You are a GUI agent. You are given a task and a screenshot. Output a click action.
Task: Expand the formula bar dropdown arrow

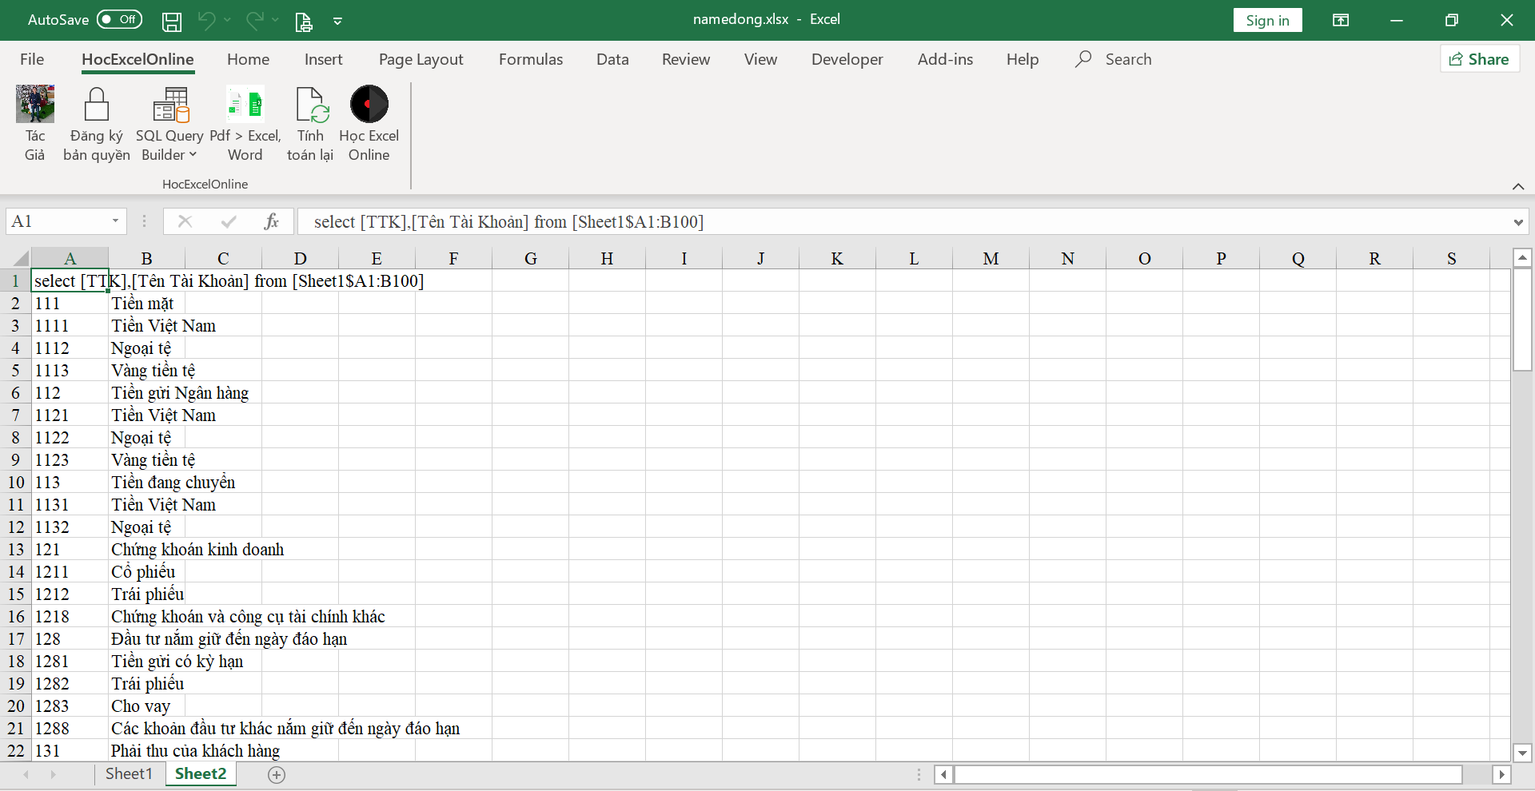point(1517,221)
